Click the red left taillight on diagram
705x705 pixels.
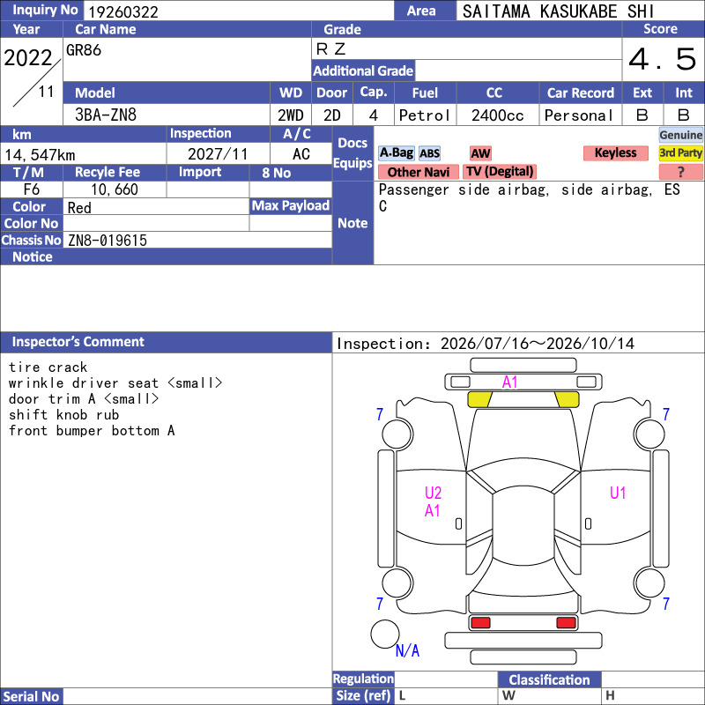(480, 623)
